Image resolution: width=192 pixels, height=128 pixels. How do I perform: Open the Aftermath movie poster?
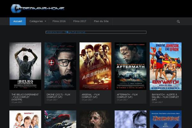coord(131,66)
